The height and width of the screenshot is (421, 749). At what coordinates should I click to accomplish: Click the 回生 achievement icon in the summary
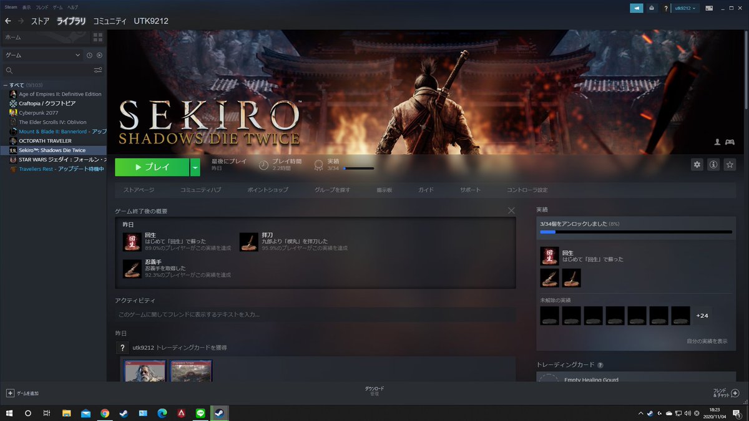[x=132, y=241]
